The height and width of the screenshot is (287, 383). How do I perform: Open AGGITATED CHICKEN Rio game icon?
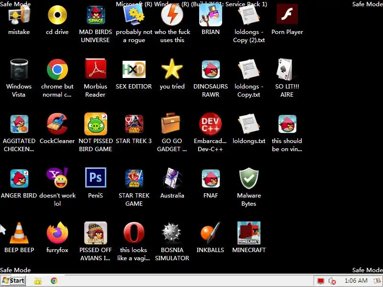[19, 124]
